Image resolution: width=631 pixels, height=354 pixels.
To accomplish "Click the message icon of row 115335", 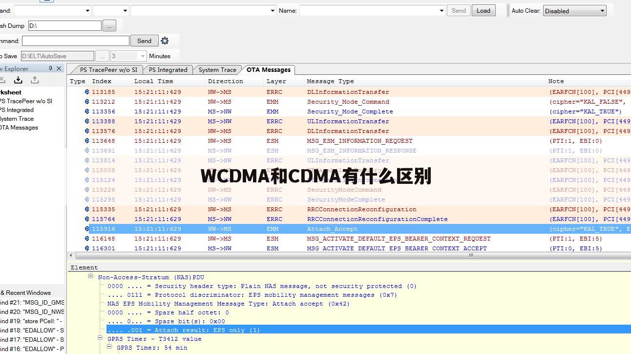I will 87,209.
